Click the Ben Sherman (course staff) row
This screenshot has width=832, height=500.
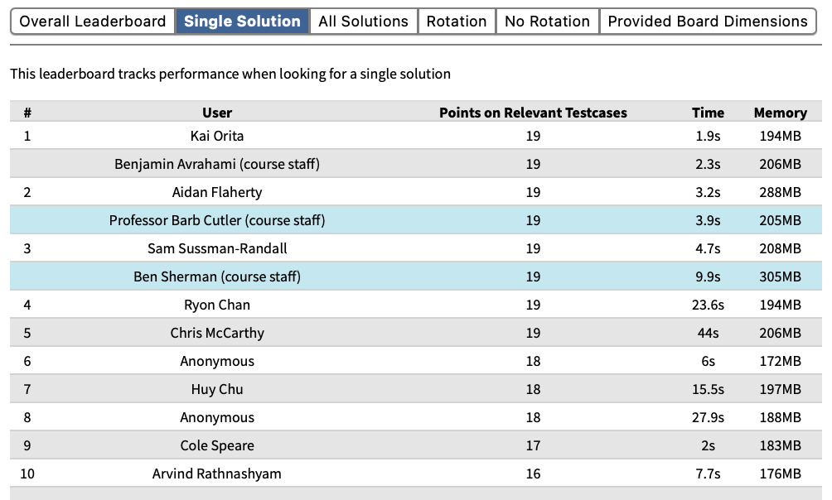(217, 276)
